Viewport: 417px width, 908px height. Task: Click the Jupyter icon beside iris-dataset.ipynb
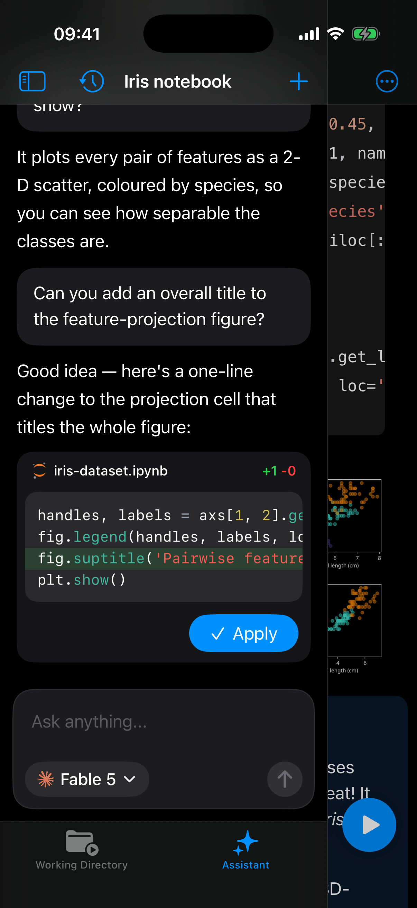(x=39, y=471)
